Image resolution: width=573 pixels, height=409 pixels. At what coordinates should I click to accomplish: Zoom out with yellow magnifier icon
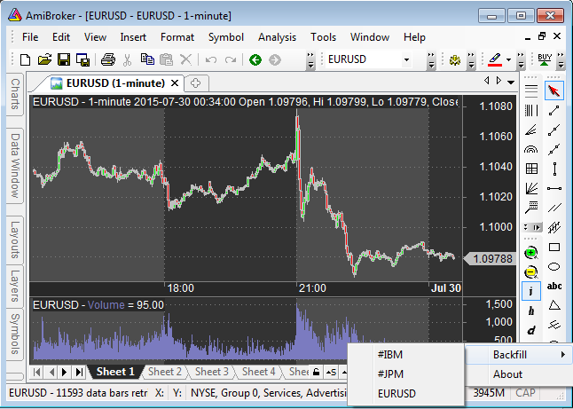point(531,272)
